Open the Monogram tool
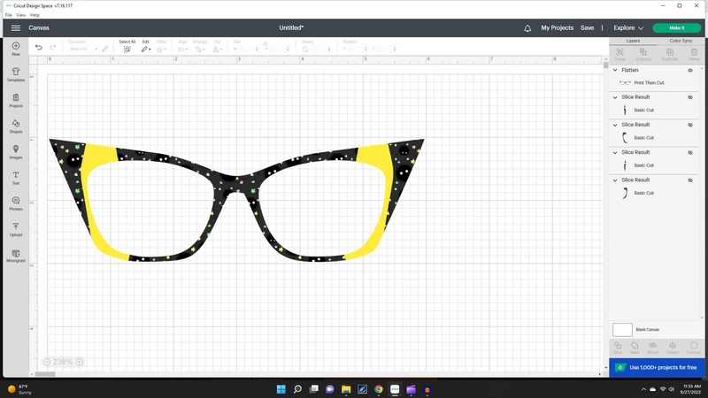This screenshot has height=398, width=708. pyautogui.click(x=16, y=254)
